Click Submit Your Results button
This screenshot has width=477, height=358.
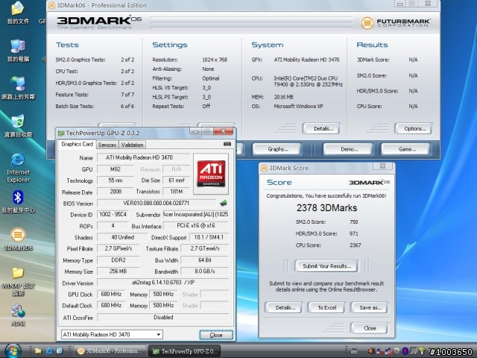(326, 266)
